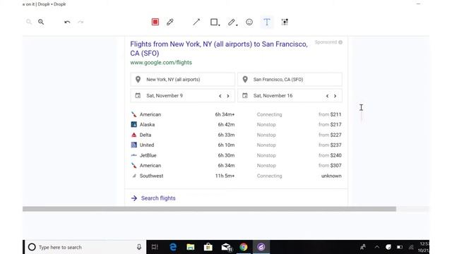This screenshot has height=254, width=452.
Task: Open File Explorer from the taskbar
Action: (x=190, y=247)
